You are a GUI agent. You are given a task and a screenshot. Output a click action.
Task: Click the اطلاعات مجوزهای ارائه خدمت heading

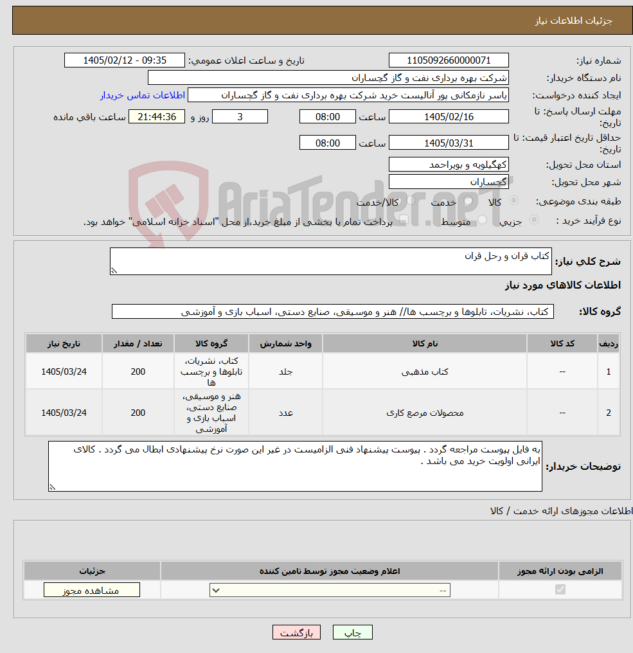pyautogui.click(x=562, y=511)
